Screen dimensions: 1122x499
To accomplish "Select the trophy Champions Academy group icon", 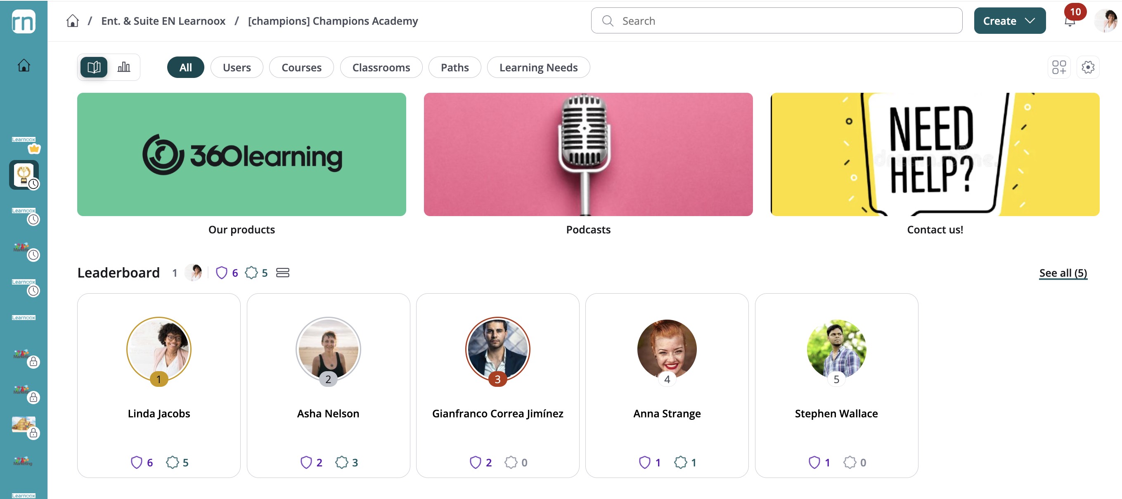I will click(24, 175).
